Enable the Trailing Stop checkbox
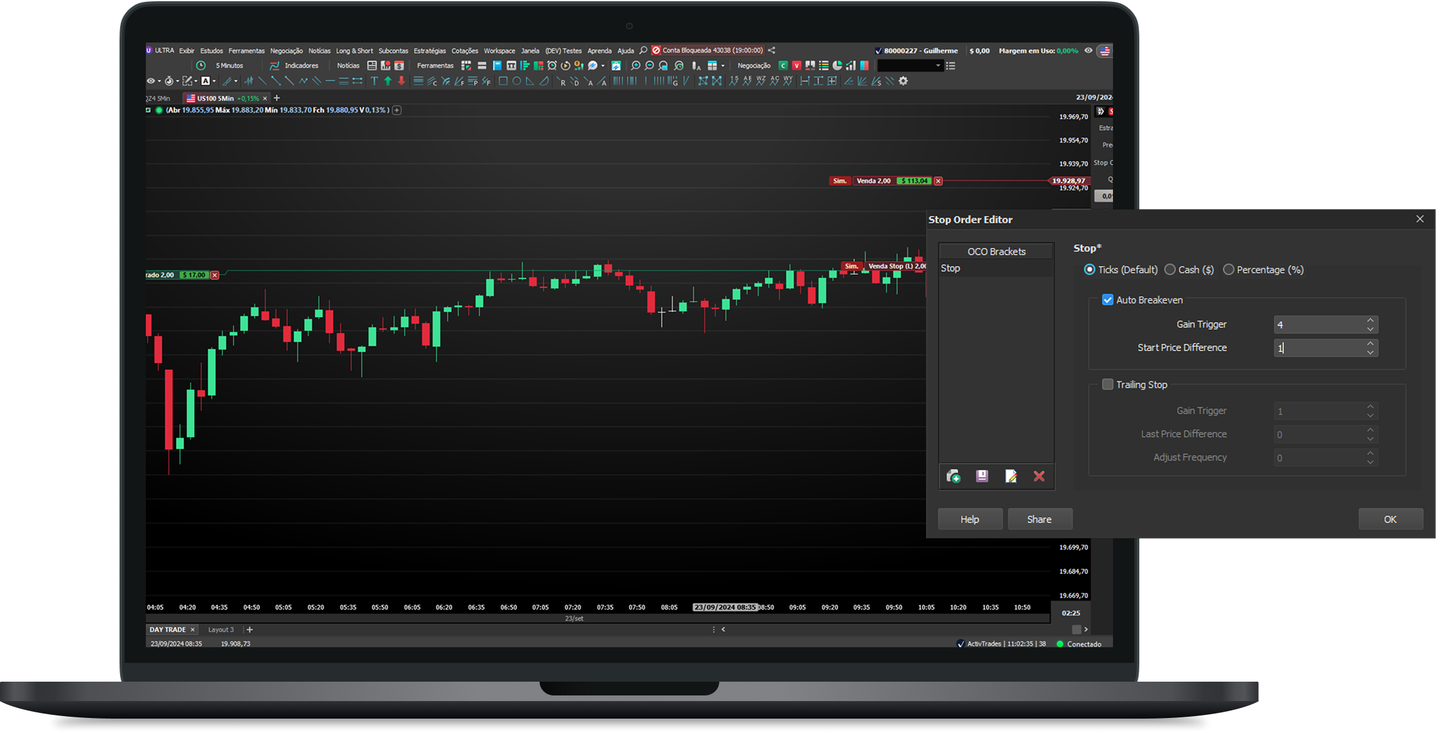Viewport: 1446px width, 733px height. [1107, 384]
